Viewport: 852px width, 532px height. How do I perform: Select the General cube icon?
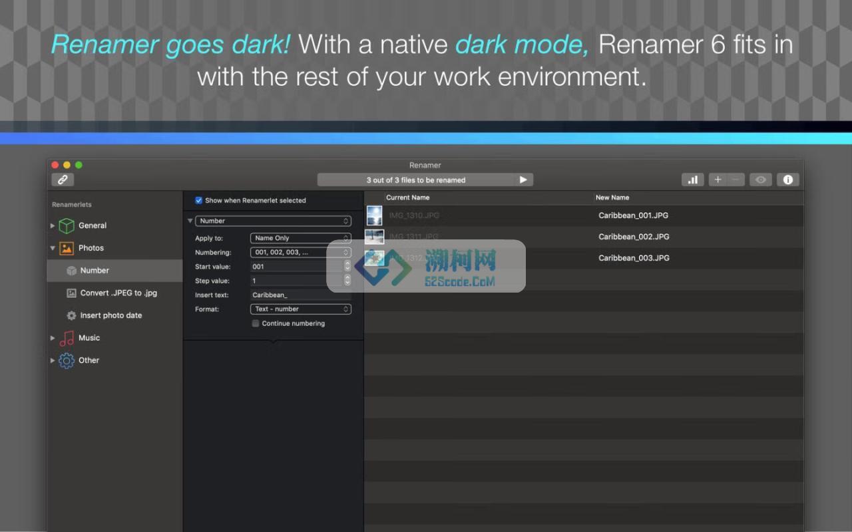[x=67, y=225]
